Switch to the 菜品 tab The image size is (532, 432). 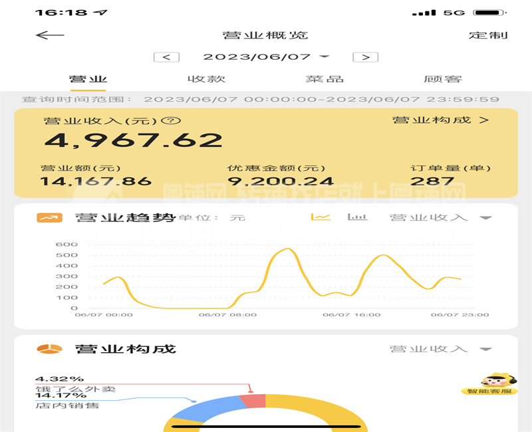coord(325,79)
